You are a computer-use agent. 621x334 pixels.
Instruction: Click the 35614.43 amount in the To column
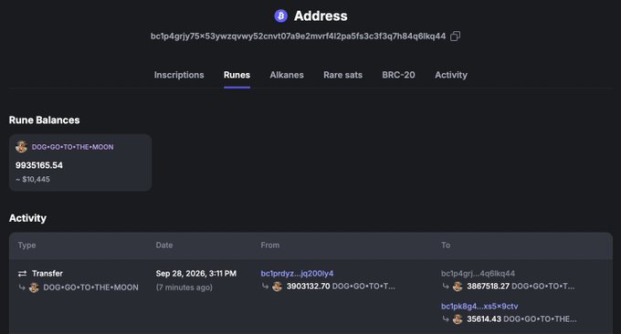(x=484, y=319)
